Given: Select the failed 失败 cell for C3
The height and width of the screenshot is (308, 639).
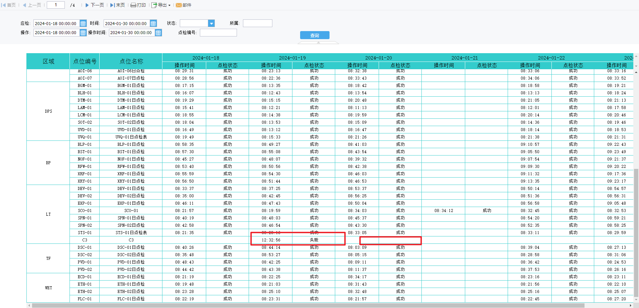Looking at the screenshot, I should [x=314, y=240].
